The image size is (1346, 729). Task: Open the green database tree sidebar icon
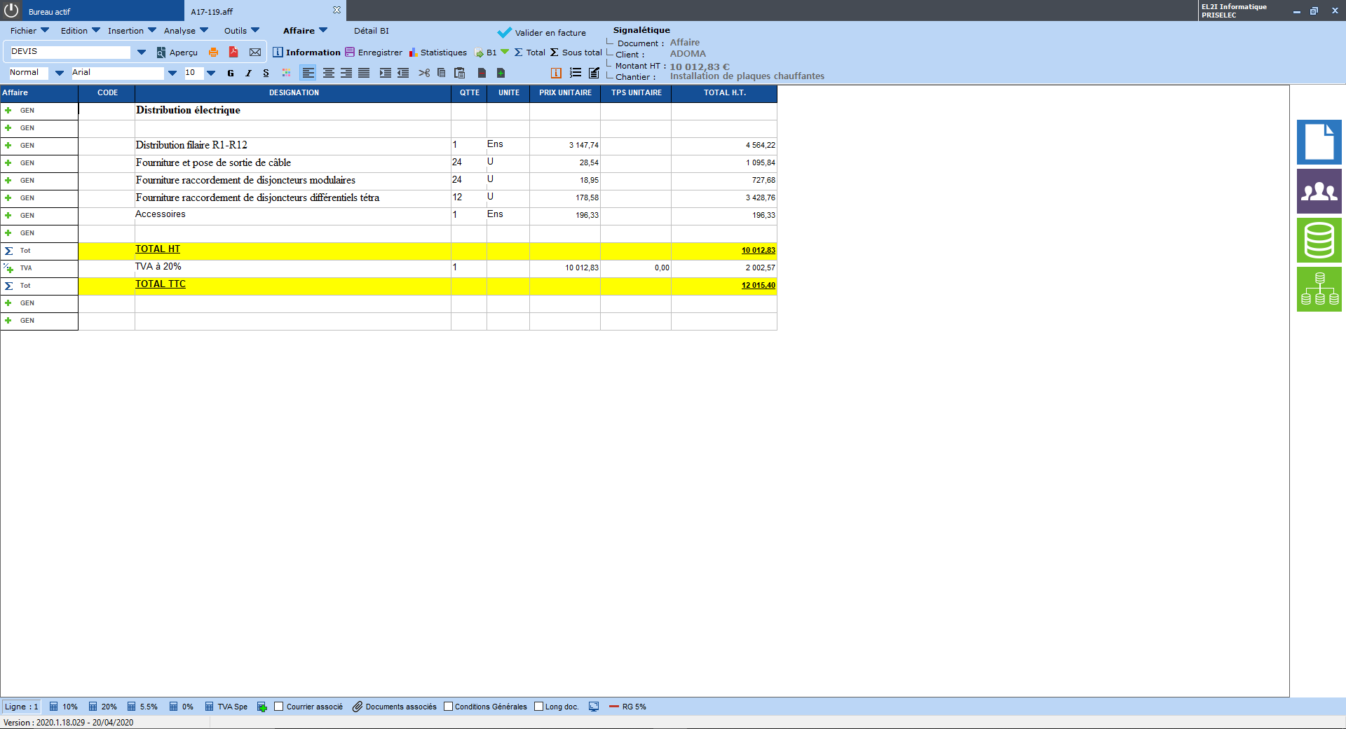click(x=1319, y=289)
